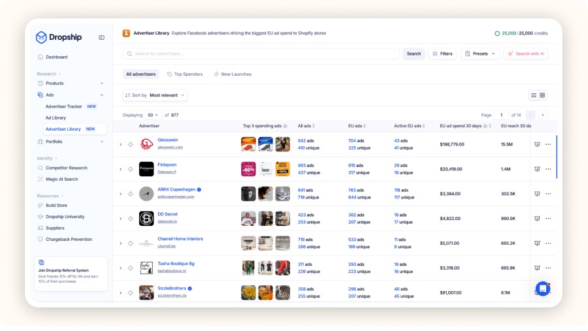The height and width of the screenshot is (331, 588).
Task: Switch to grid view icon
Action: (542, 95)
